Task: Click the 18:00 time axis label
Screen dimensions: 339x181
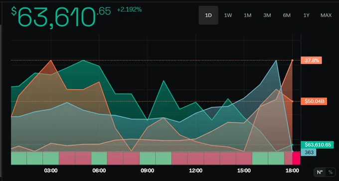Action: pyautogui.click(x=292, y=171)
